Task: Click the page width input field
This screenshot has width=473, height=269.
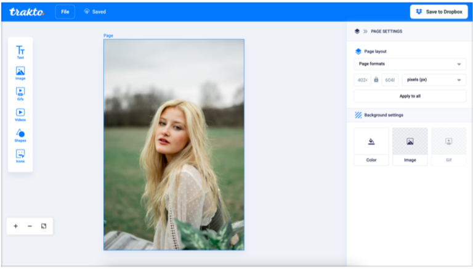Action: click(x=362, y=80)
